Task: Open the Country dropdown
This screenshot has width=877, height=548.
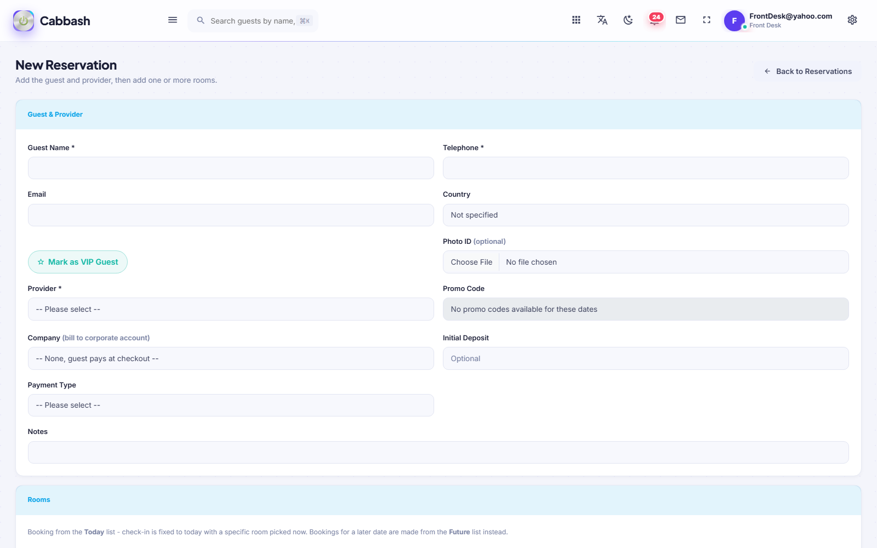Action: pos(646,215)
